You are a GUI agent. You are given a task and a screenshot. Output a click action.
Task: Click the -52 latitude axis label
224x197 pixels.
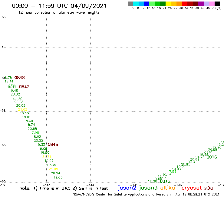point(3,47)
